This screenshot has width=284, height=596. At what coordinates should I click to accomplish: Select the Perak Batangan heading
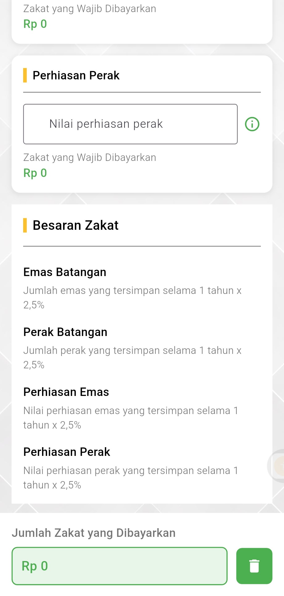click(65, 332)
